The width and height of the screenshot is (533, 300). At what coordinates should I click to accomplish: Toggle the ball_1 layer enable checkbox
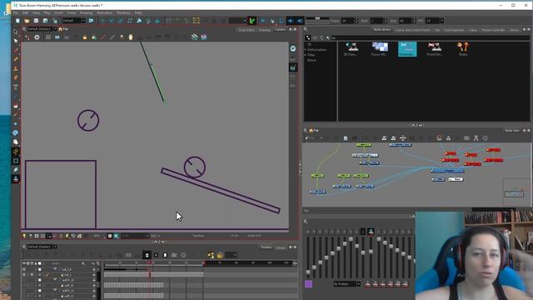[x=24, y=275]
